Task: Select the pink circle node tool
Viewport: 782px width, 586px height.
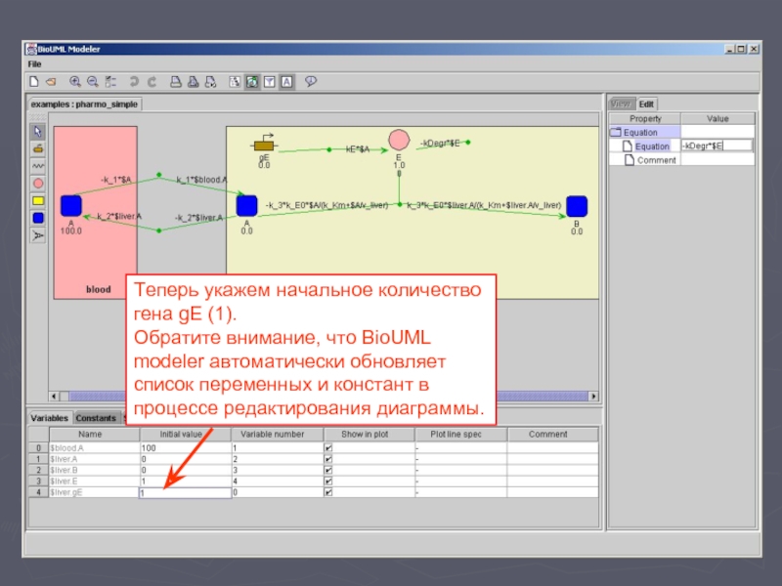Action: pos(38,183)
